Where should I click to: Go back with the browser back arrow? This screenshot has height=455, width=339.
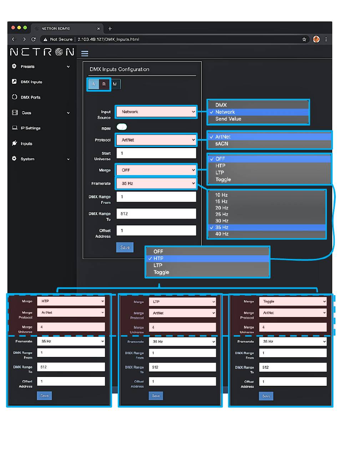tap(14, 39)
